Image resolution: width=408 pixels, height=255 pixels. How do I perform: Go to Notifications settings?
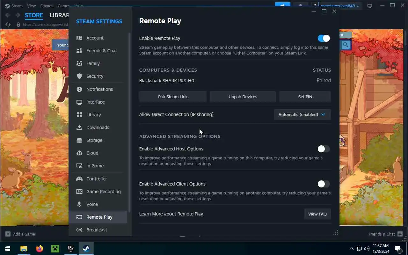point(98,89)
